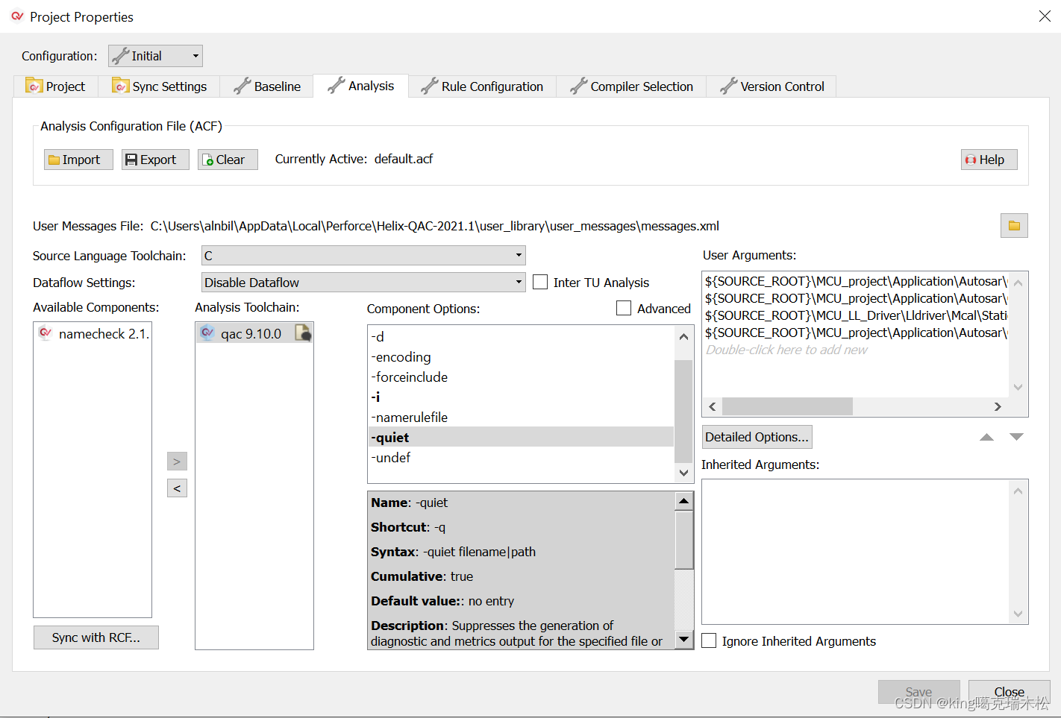Click the qac 9.10.0 settings document icon
Screen dimensions: 1061x718
tap(303, 333)
